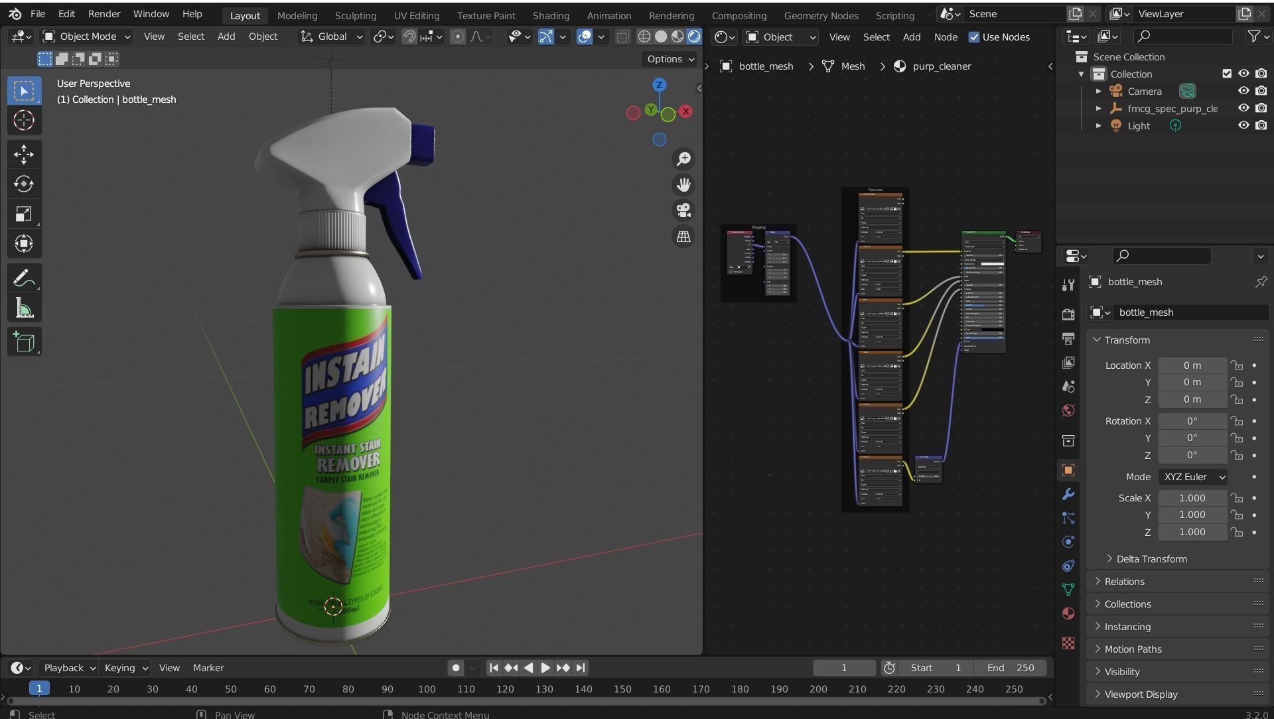Open the Object Data mesh tab

(x=1068, y=590)
